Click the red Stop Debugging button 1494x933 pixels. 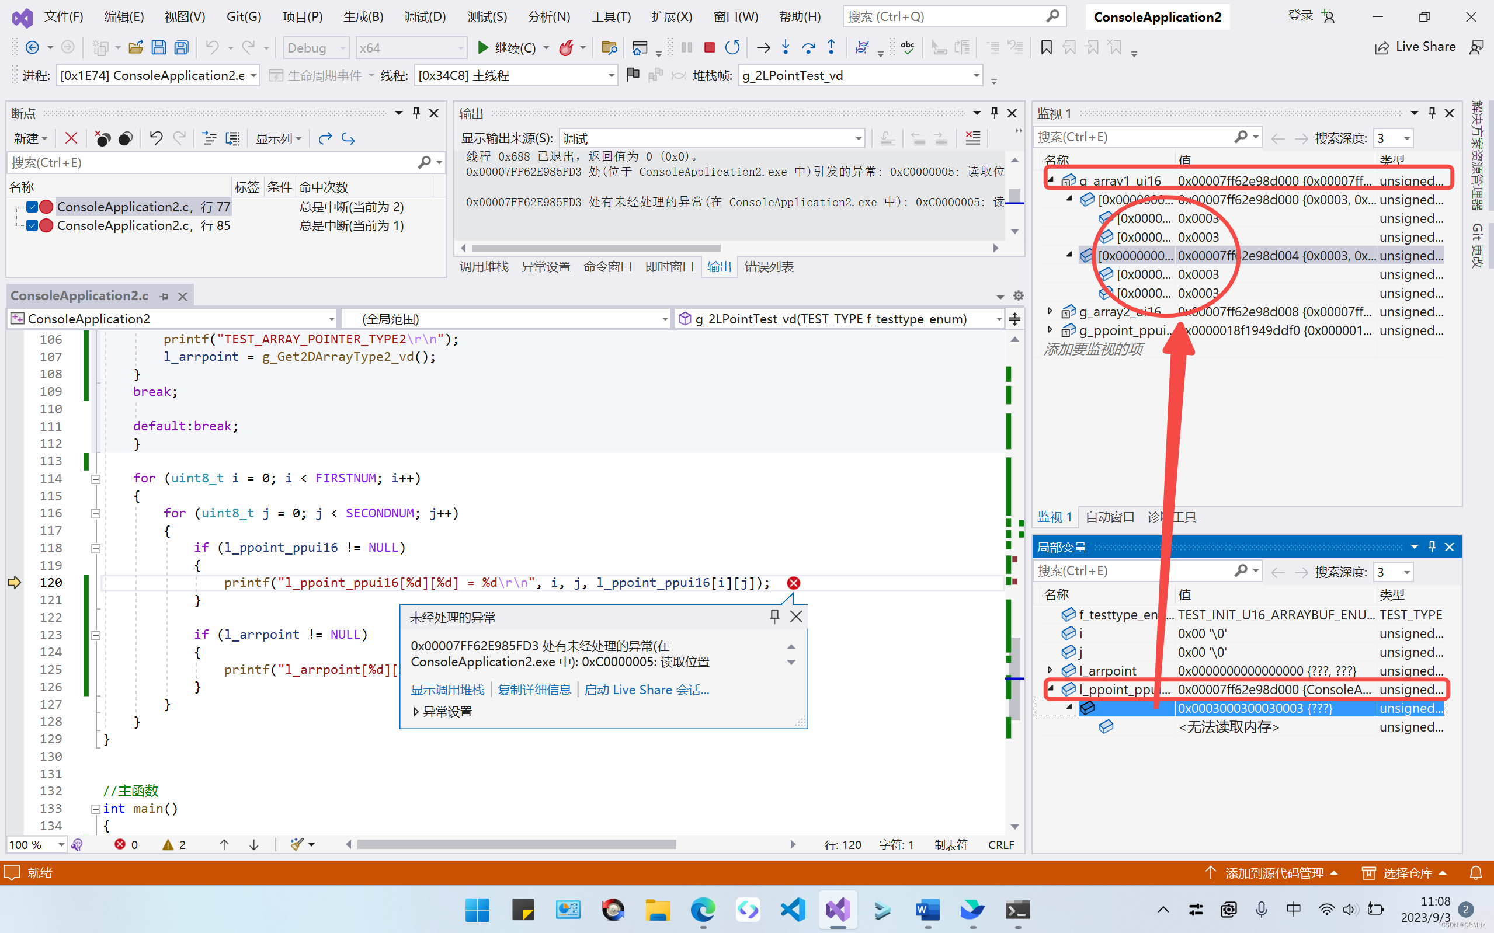point(709,47)
